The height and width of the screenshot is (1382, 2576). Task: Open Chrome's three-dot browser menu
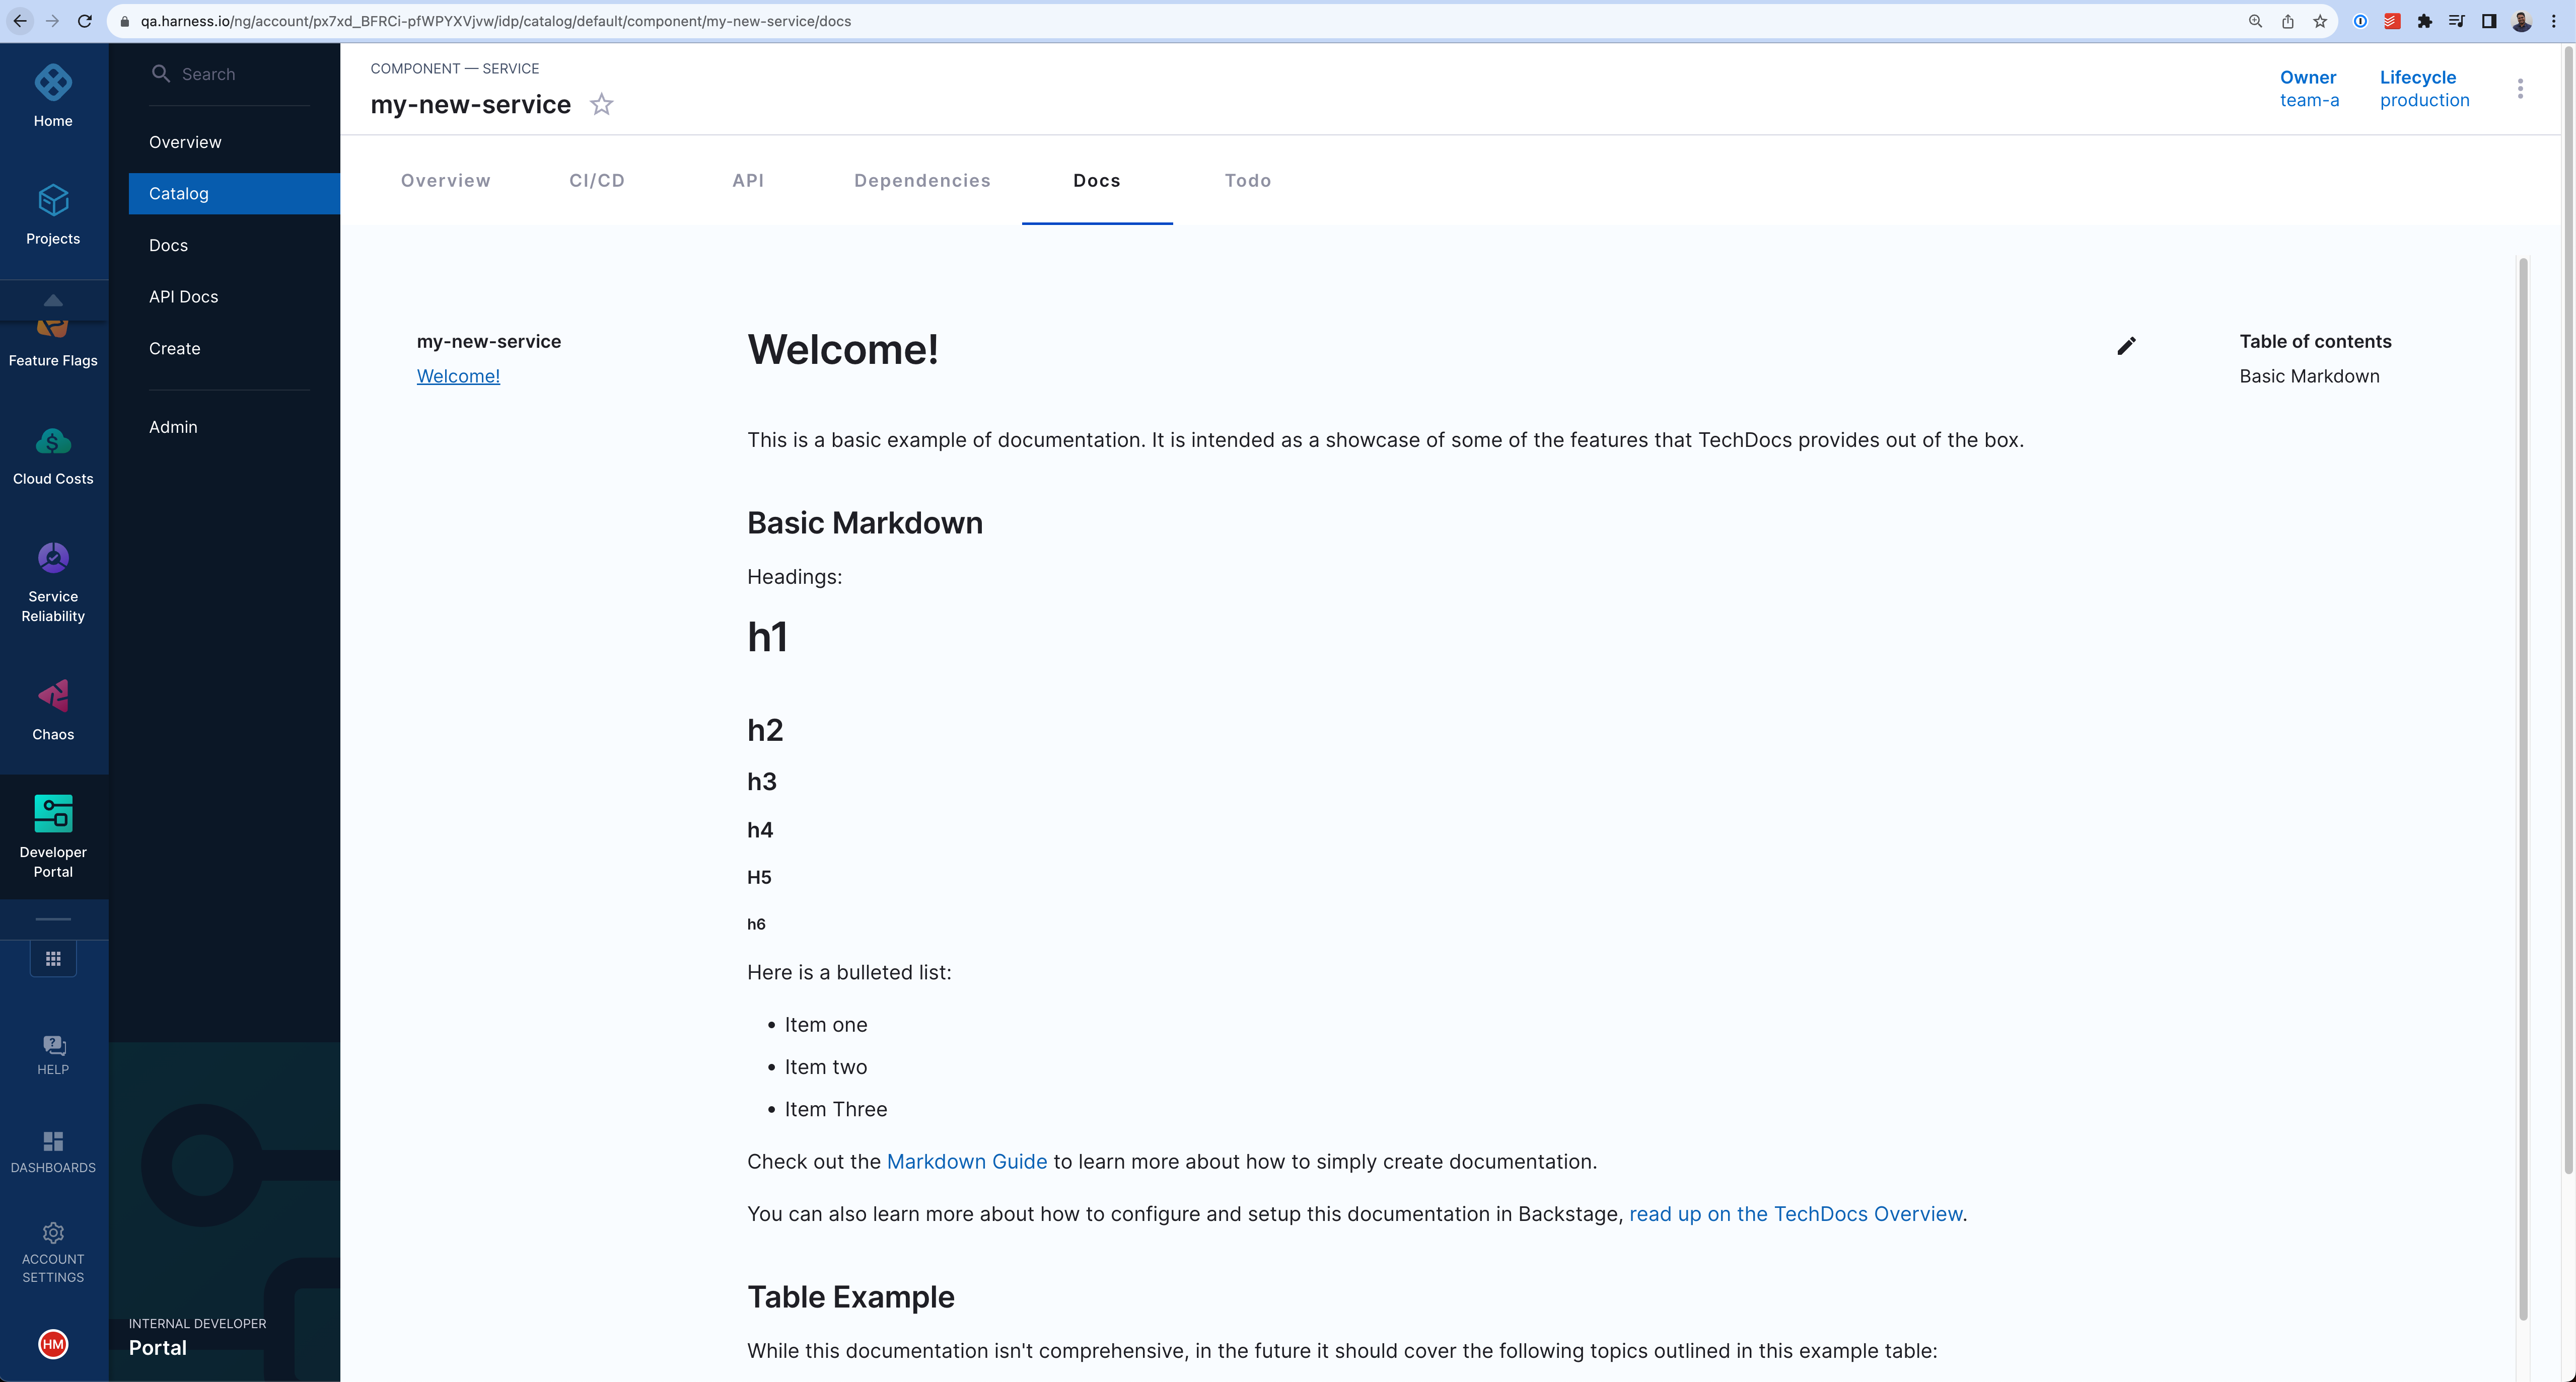[x=2553, y=21]
